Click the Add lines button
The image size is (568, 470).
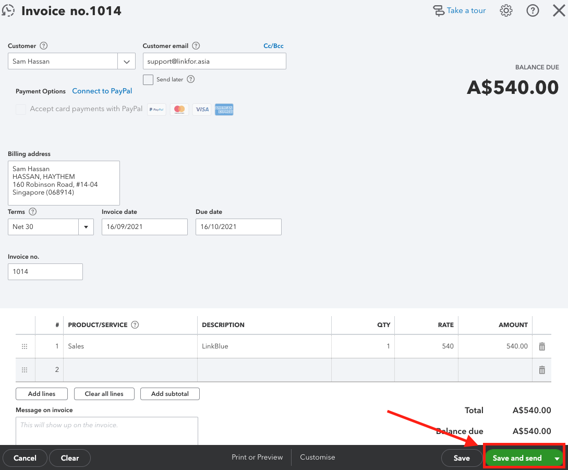tap(42, 394)
